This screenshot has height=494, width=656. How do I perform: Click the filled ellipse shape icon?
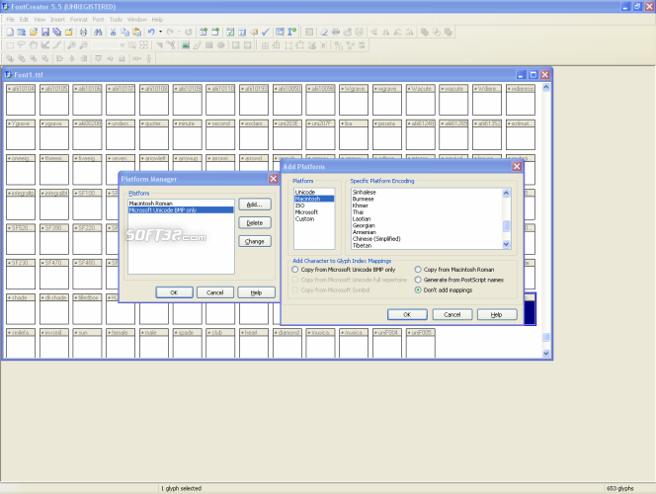[221, 45]
